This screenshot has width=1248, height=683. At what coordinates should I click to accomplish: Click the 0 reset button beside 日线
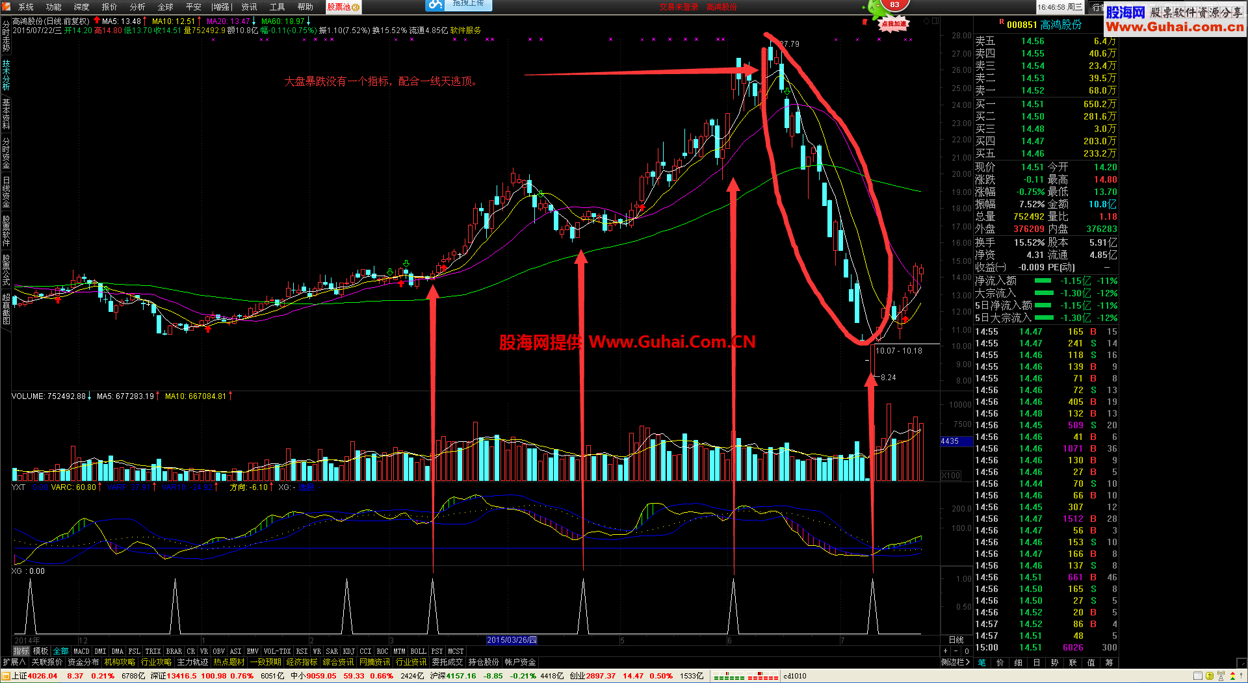click(967, 651)
